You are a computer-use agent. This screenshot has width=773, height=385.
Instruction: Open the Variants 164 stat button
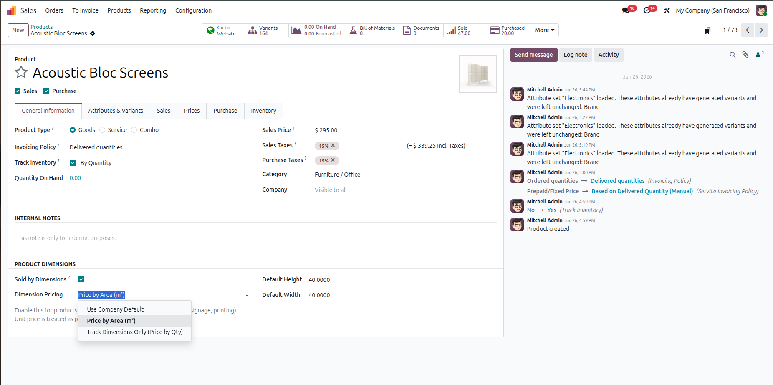coord(266,30)
